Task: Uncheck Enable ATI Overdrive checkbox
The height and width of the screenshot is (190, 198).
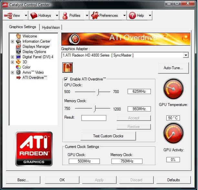Action: coord(66,79)
